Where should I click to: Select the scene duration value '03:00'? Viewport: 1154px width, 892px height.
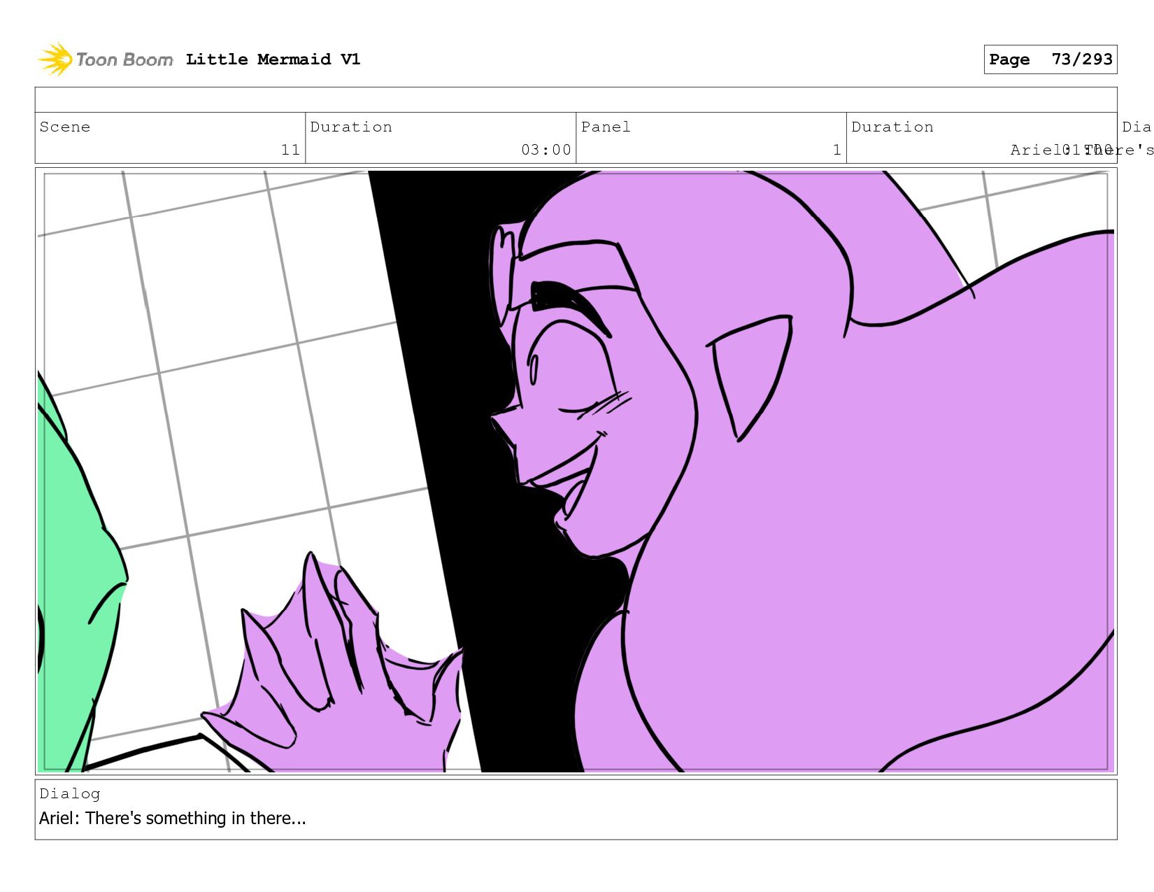[546, 150]
